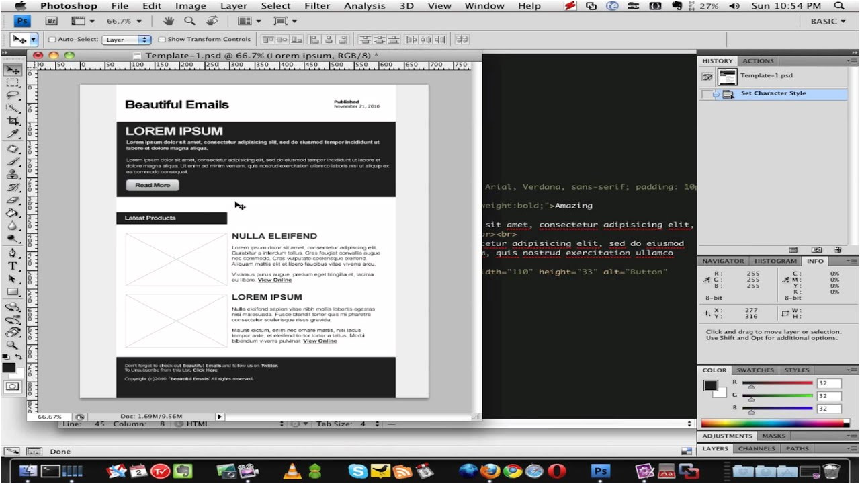Viewport: 860px width, 484px height.
Task: Click the Hand tool in application bar
Action: click(x=169, y=21)
